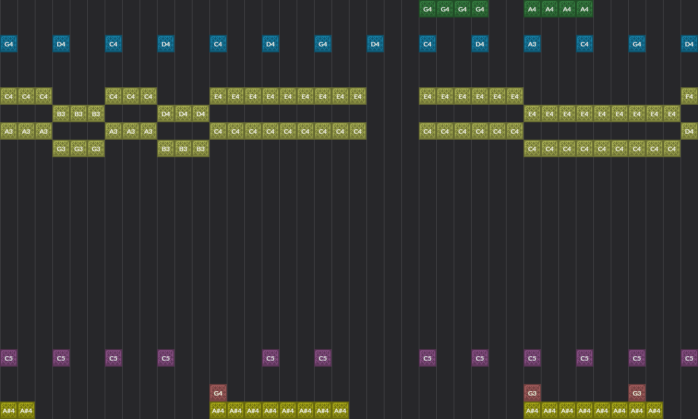Select the olive D4 note at the right edge

pyautogui.click(x=689, y=131)
